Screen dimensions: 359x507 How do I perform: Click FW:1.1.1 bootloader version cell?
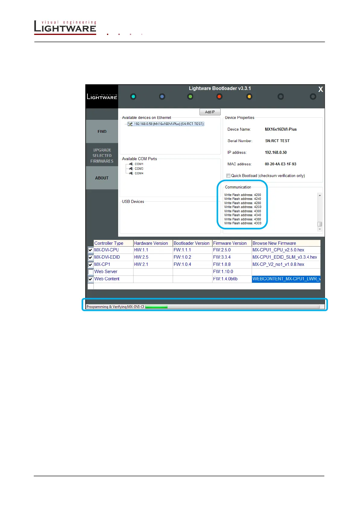[193, 250]
